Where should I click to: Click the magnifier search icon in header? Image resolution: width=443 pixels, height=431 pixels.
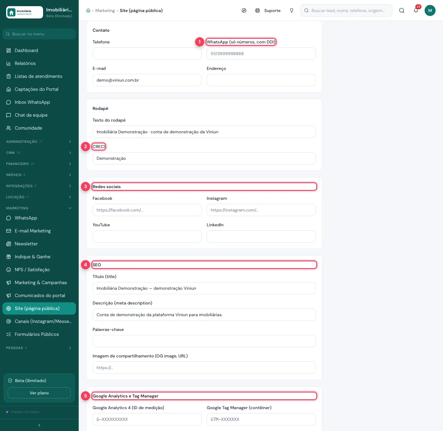click(402, 10)
